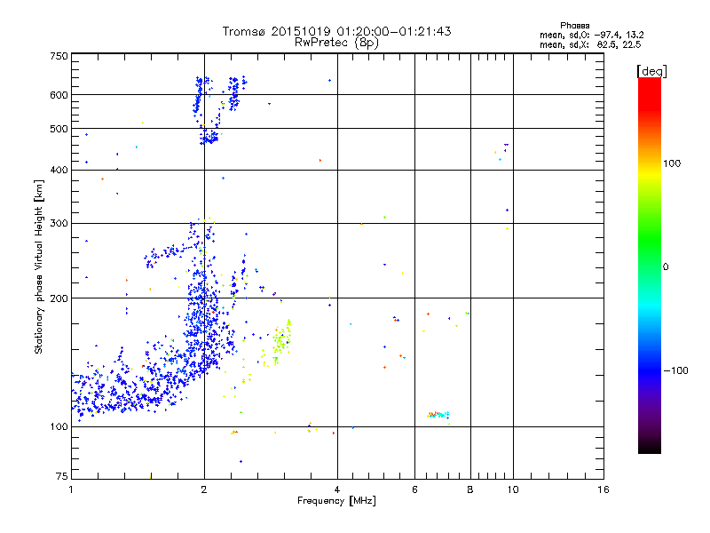Click the 'Phases' header label

click(x=574, y=26)
